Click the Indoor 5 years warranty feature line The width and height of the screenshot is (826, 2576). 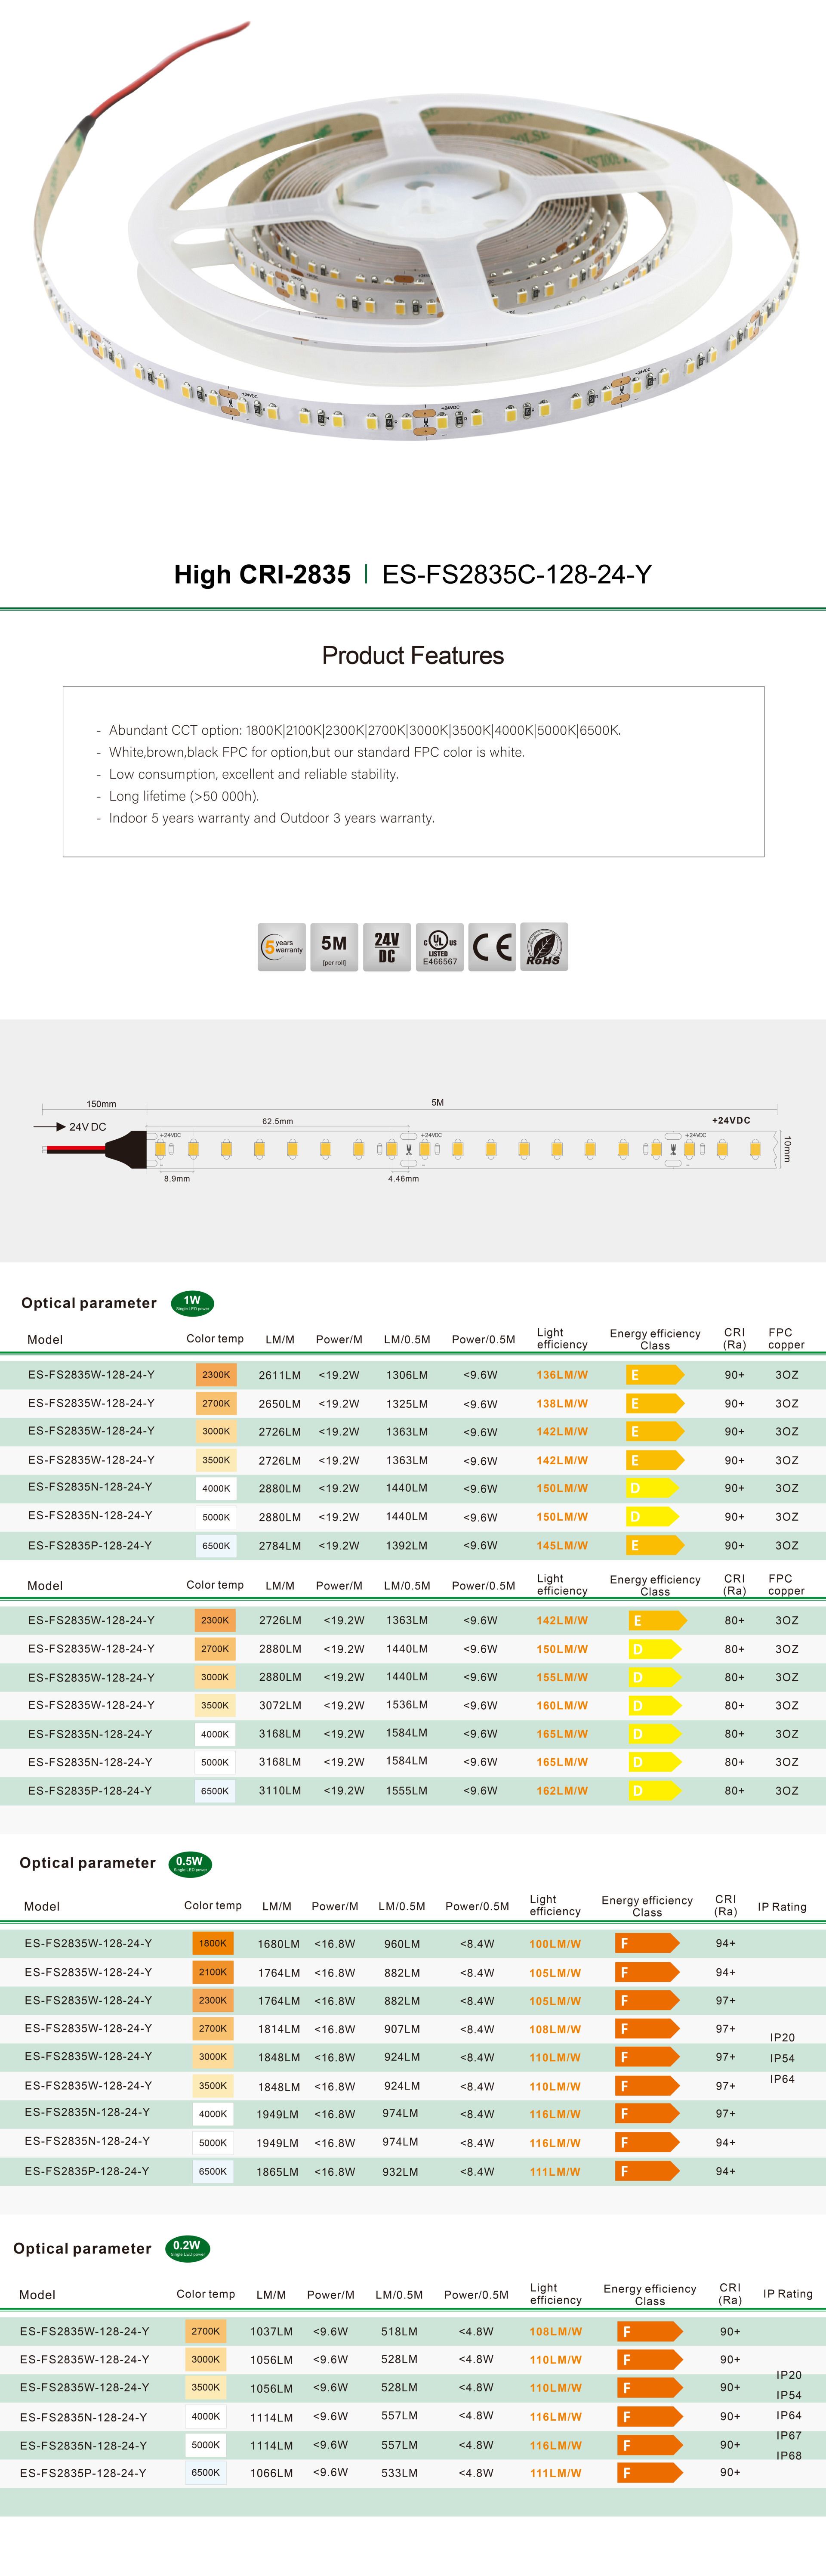click(272, 818)
